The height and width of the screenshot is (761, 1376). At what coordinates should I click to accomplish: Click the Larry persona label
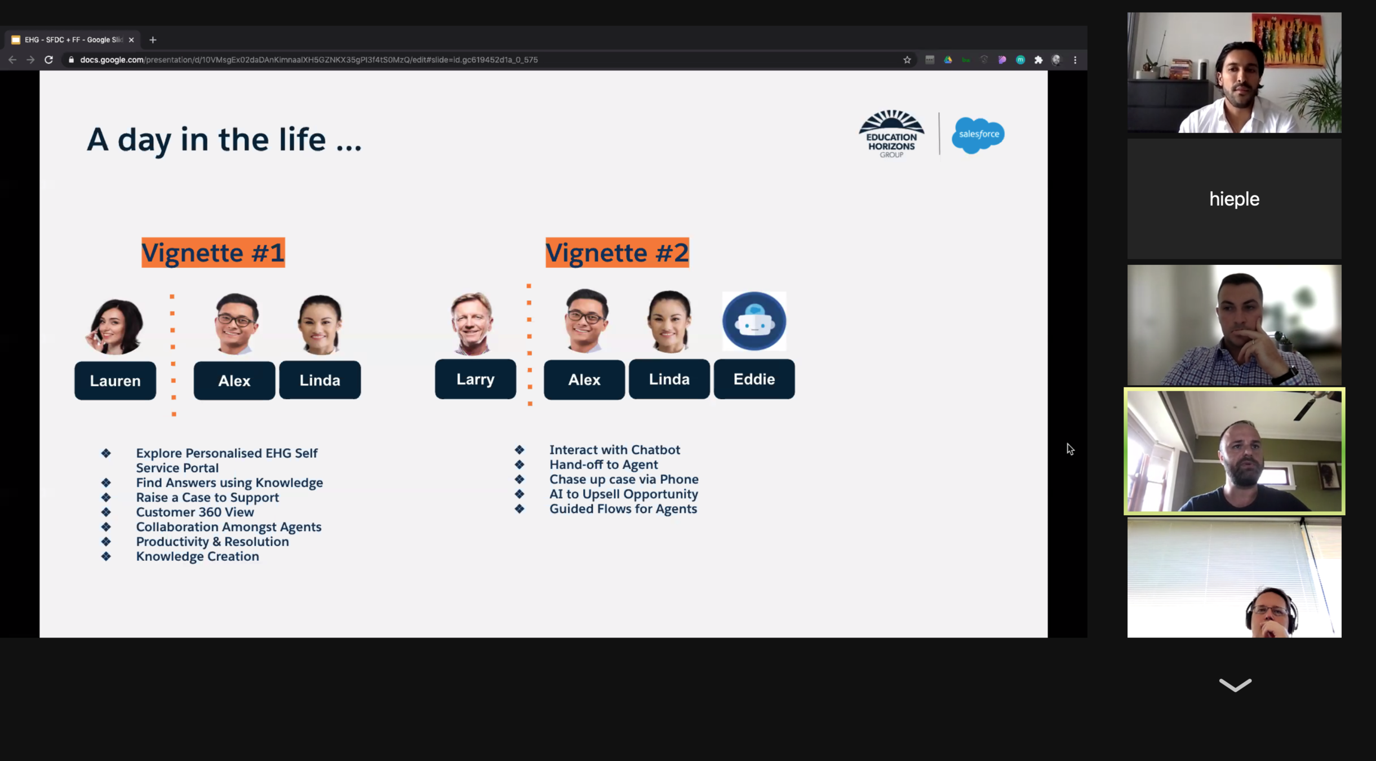[475, 379]
